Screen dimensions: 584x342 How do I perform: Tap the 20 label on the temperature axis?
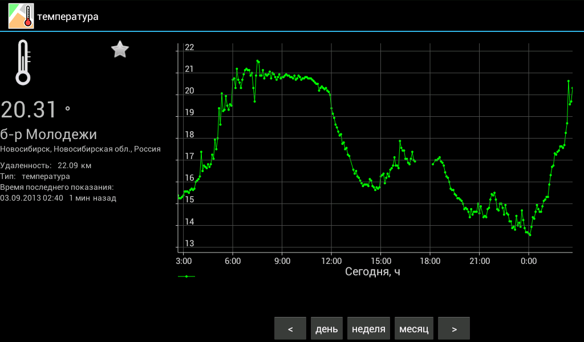tap(189, 91)
